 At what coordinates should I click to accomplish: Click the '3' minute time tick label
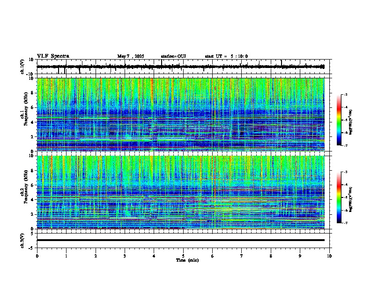point(125,256)
